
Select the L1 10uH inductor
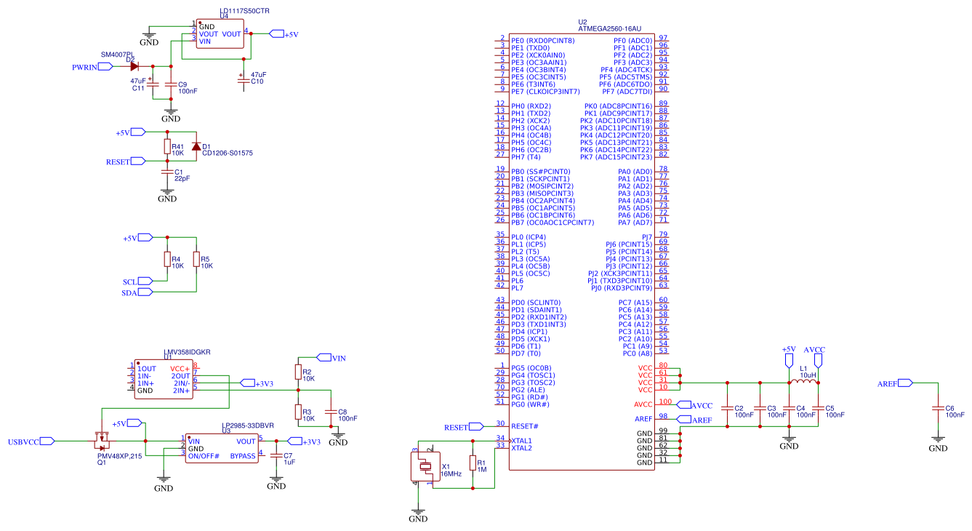click(x=803, y=382)
